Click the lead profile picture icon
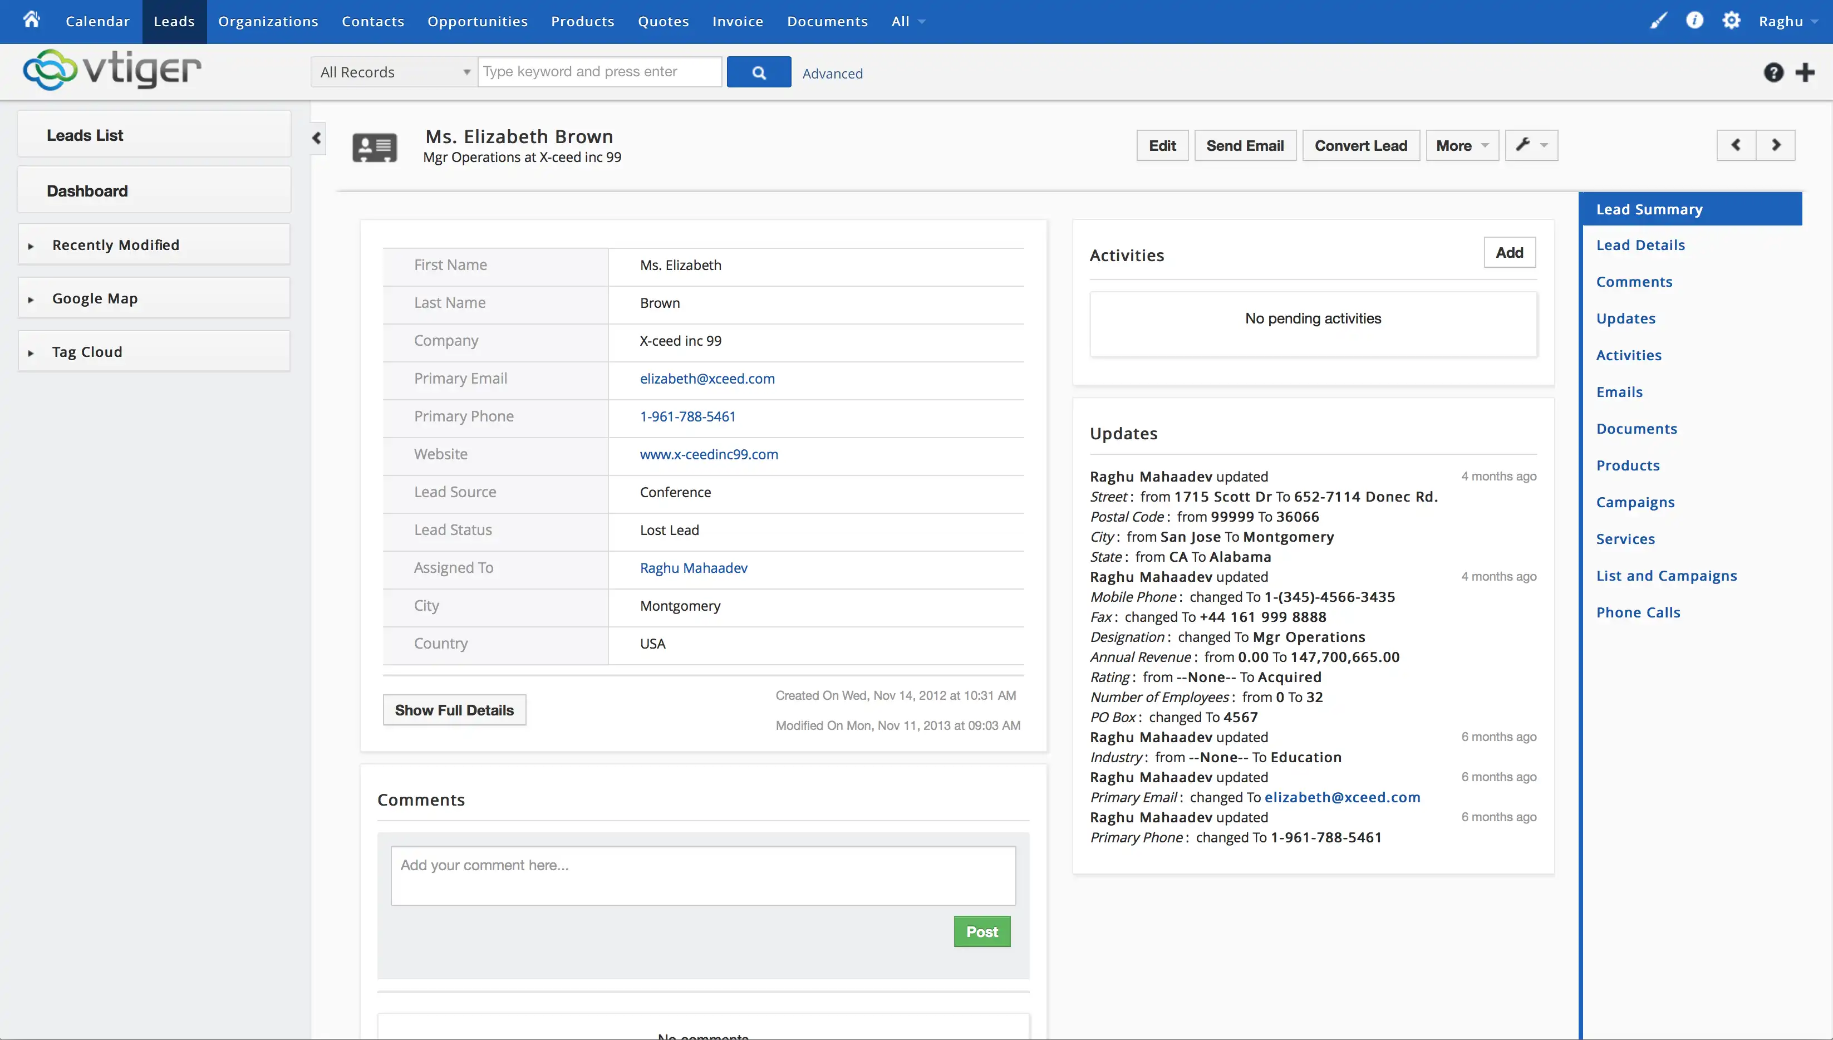Image resolution: width=1833 pixels, height=1040 pixels. click(x=375, y=145)
